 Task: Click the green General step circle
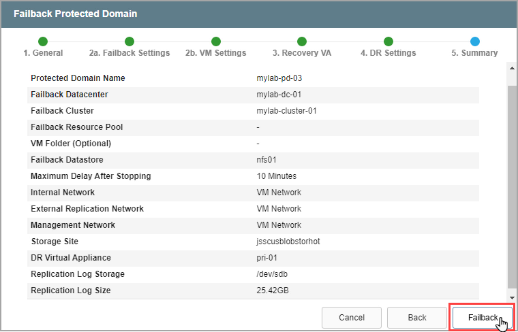[x=43, y=41]
